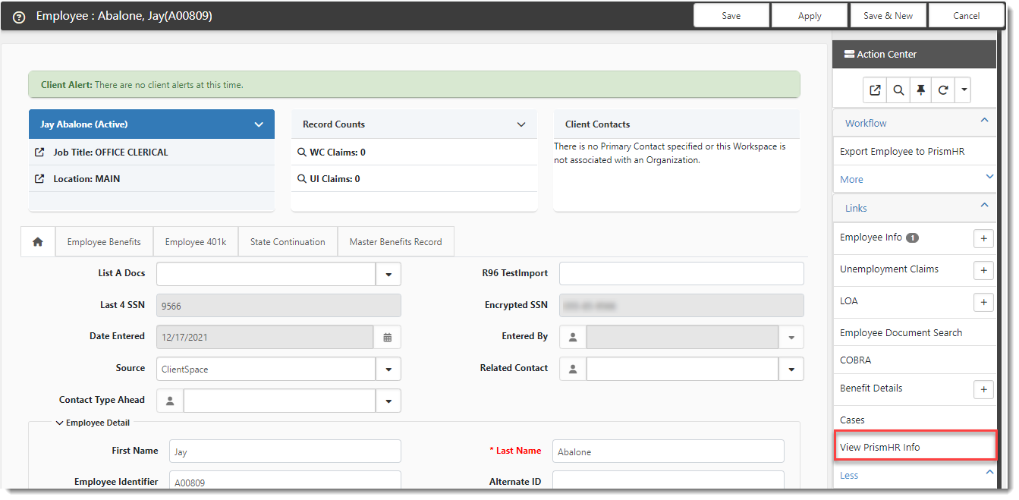The width and height of the screenshot is (1019, 500).
Task: Add new Employee Info record
Action: coord(983,238)
